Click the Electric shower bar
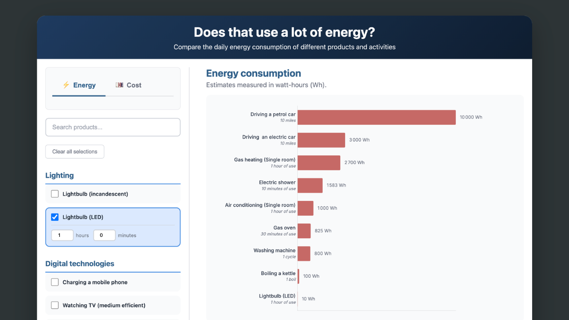569x320 pixels. click(310, 185)
